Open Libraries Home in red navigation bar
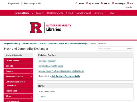This screenshot has width=137, height=102. (21, 13)
